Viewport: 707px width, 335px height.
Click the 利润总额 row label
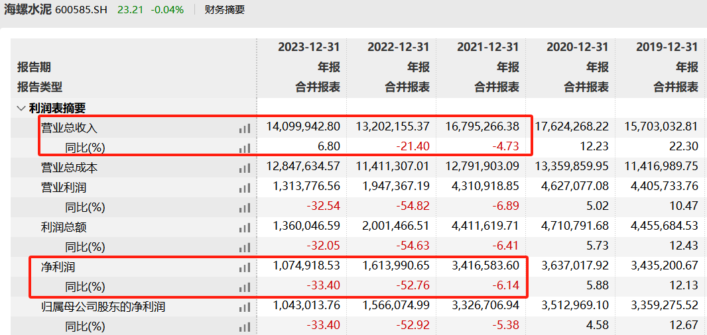pos(64,227)
